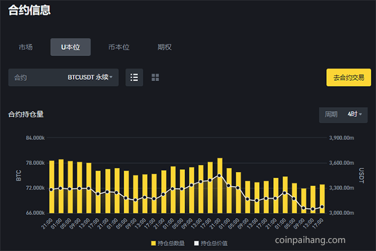Click the 84.000k left axis label
Viewport: 376px width, 251px height.
pos(35,138)
